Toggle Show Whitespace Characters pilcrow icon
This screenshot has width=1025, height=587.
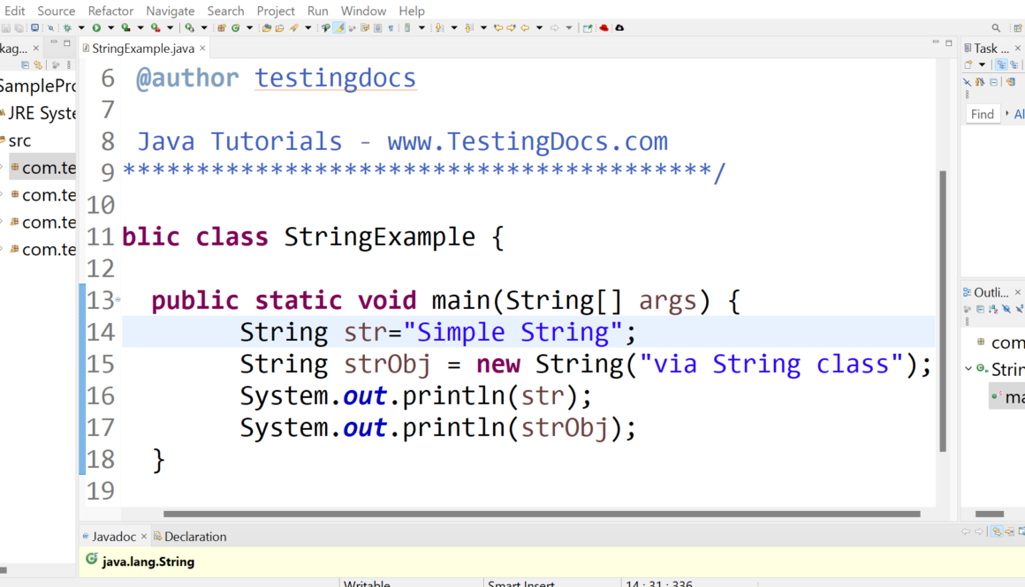(391, 28)
